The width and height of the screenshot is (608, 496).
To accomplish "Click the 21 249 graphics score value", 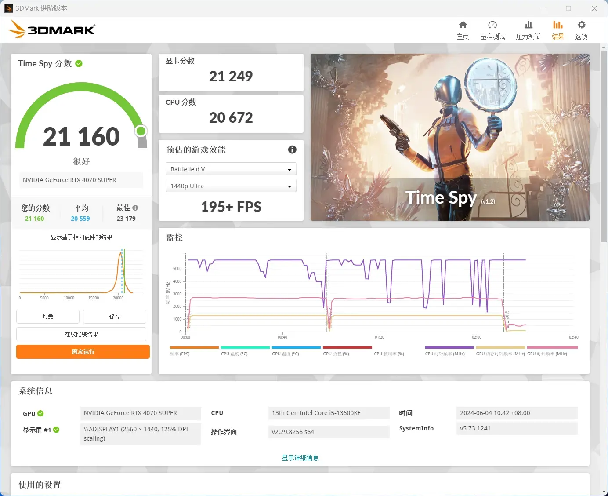I will coord(231,76).
